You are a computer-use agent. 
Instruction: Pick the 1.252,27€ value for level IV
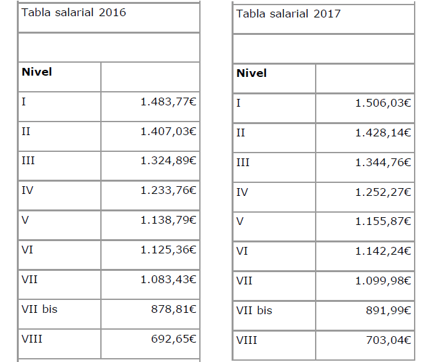tap(383, 192)
